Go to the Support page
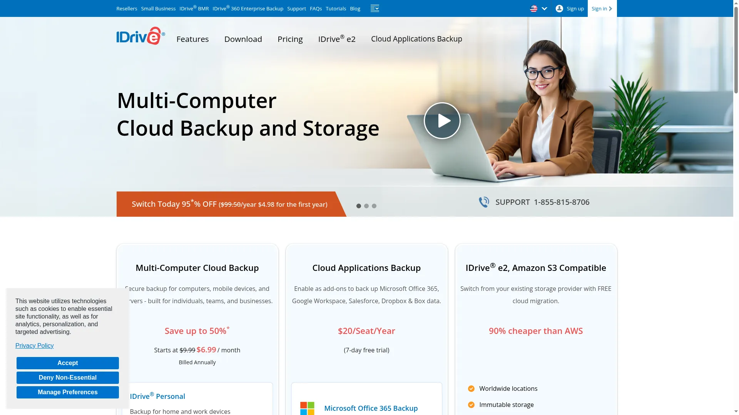The height and width of the screenshot is (415, 739). coord(296,8)
